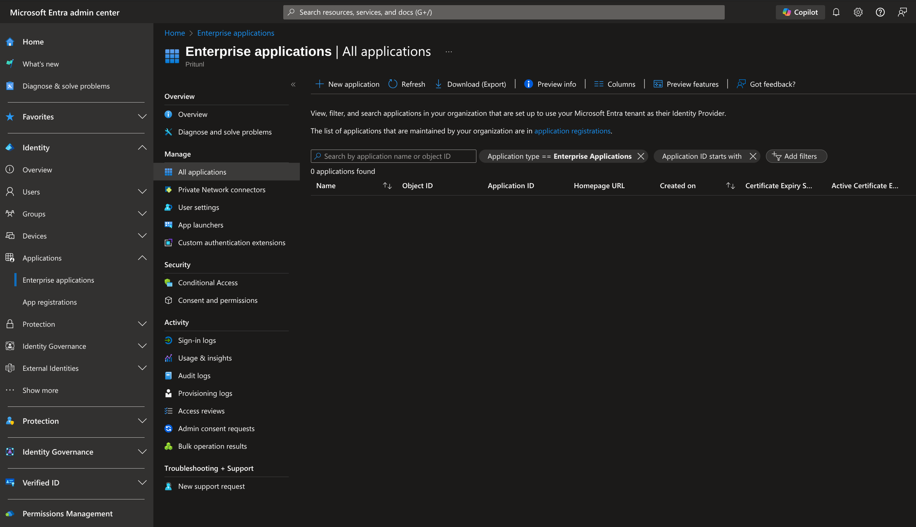Open portal settings gear icon
Viewport: 916px width, 527px height.
858,12
